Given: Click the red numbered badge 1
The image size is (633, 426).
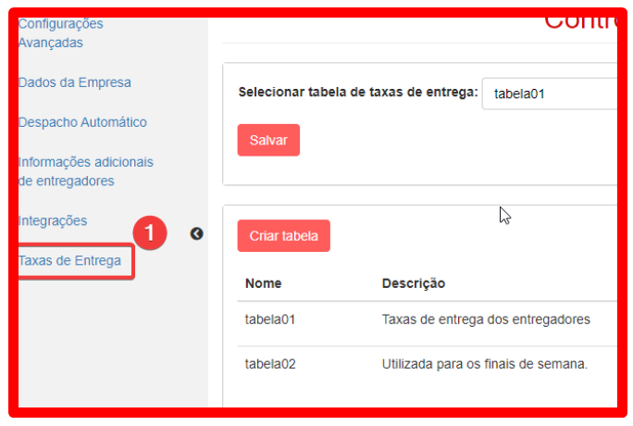Looking at the screenshot, I should point(150,232).
